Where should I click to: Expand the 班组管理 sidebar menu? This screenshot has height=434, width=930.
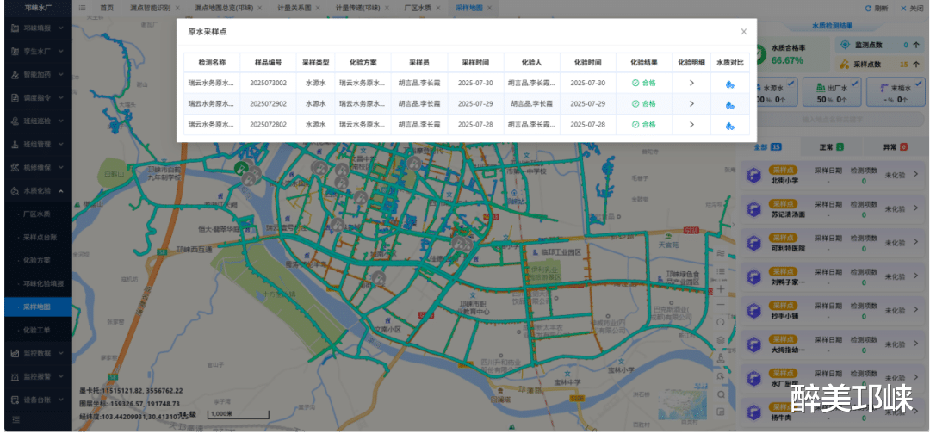tap(38, 144)
